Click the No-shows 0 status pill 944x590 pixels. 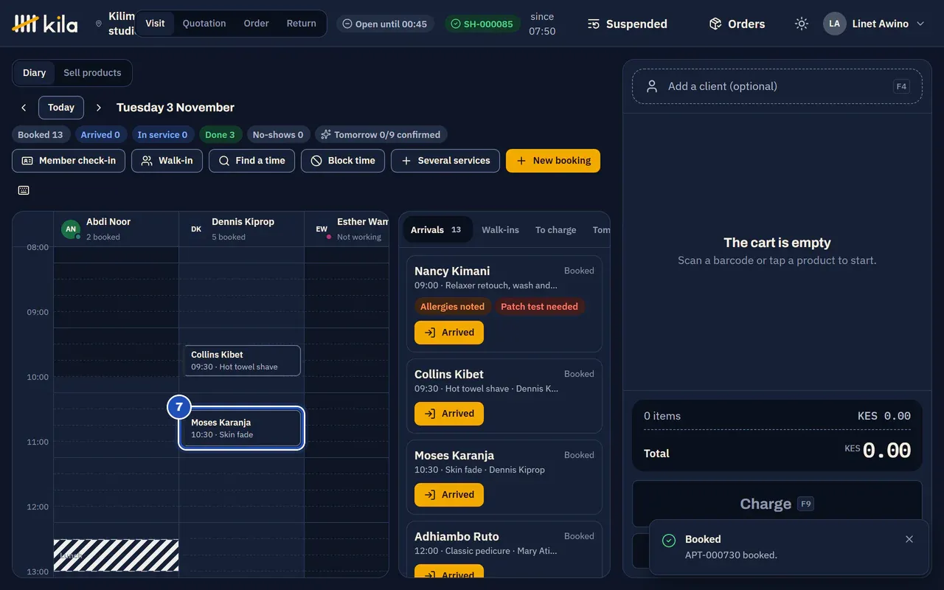278,135
